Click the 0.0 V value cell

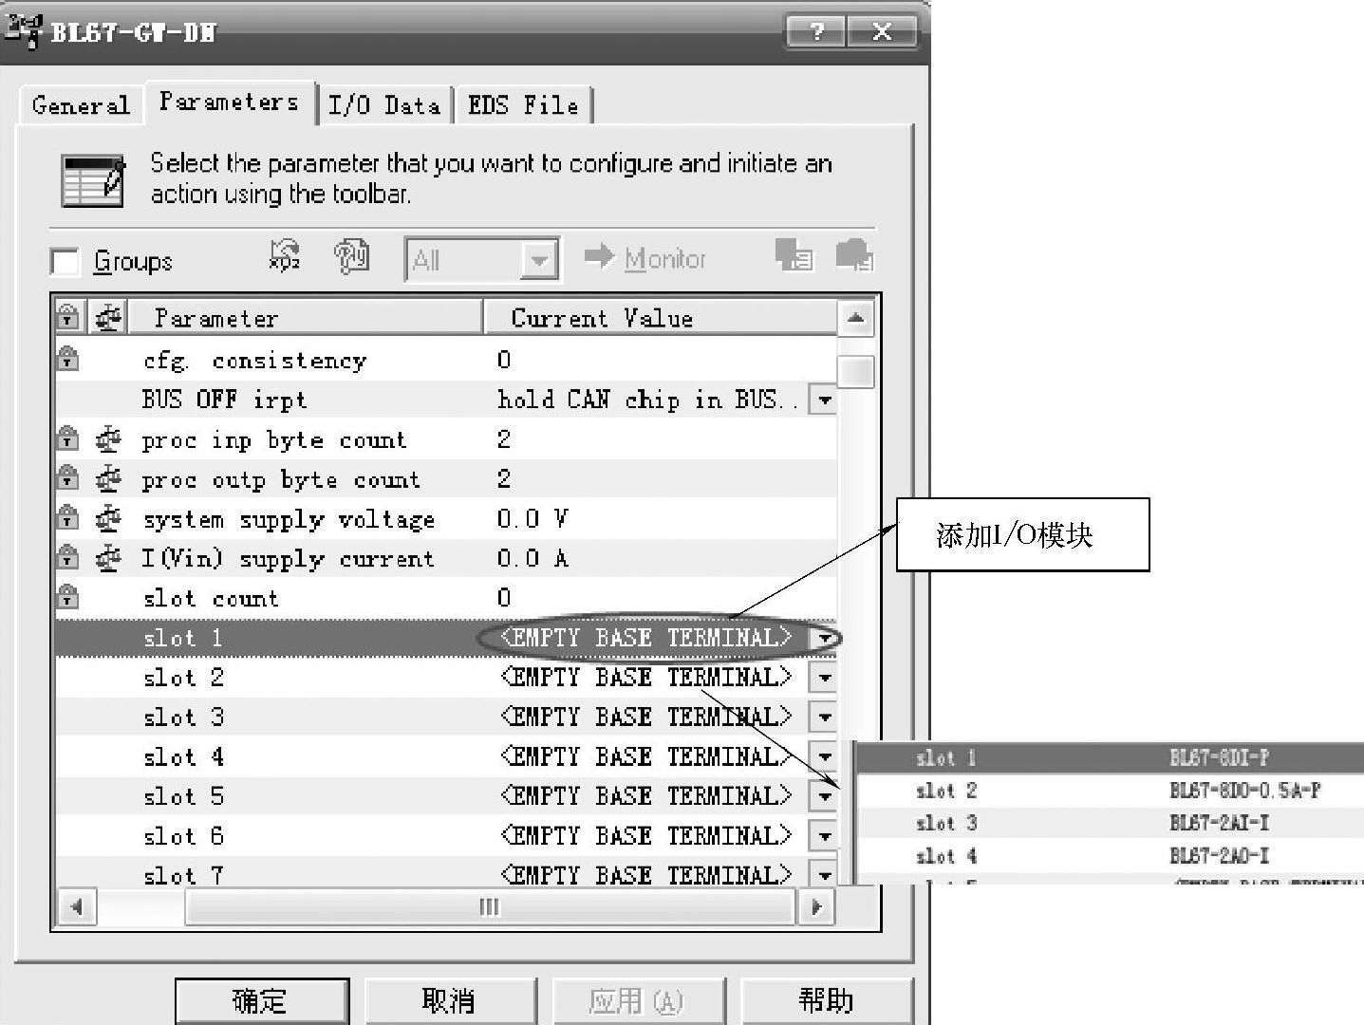(x=533, y=518)
